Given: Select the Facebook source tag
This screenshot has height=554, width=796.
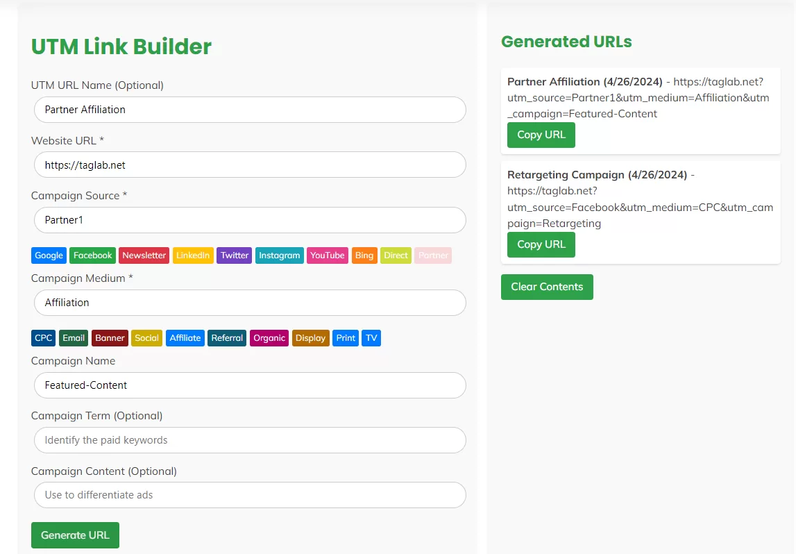Looking at the screenshot, I should coord(92,255).
